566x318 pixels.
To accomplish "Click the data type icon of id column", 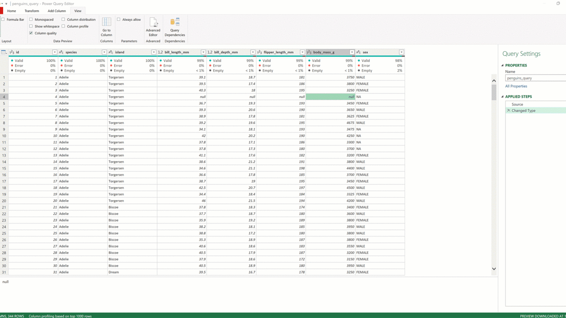I will (x=12, y=52).
